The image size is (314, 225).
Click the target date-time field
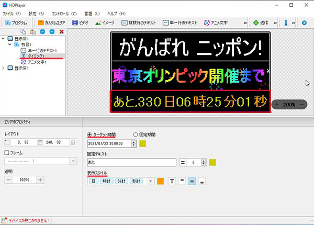pyautogui.click(x=109, y=143)
